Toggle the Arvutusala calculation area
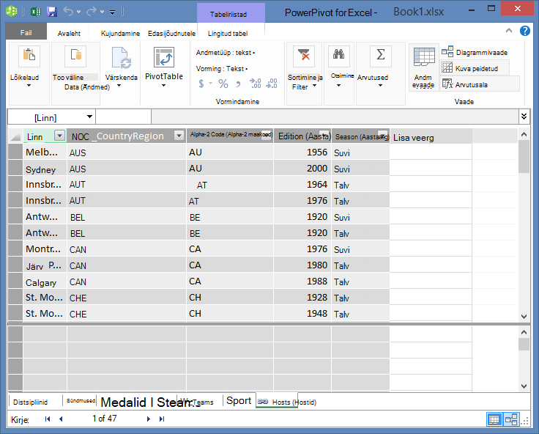Screen dimensions: 539x434 click(x=480, y=84)
